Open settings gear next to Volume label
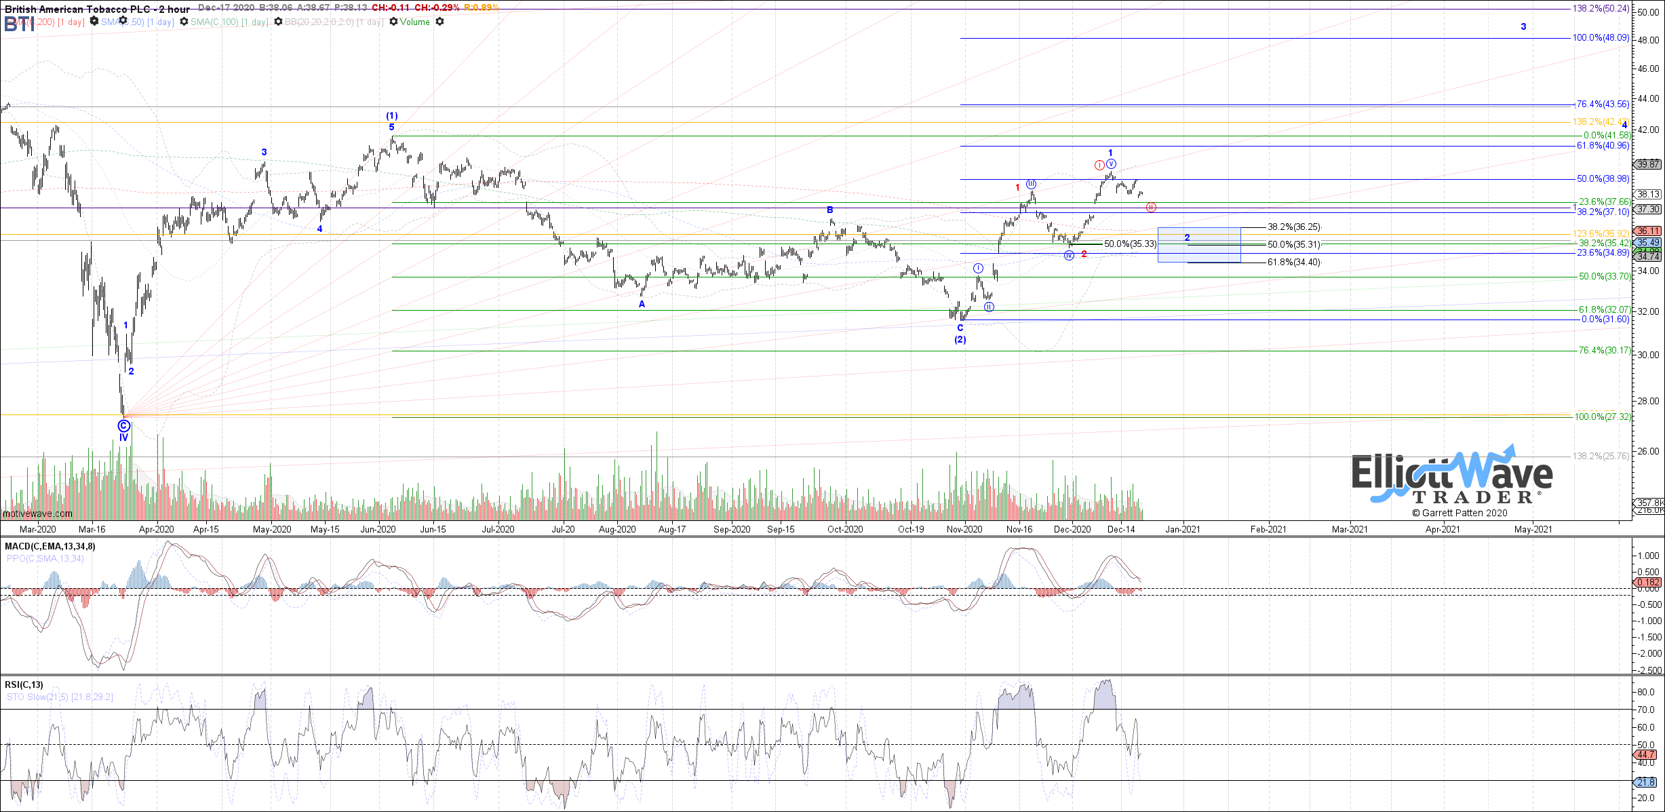 (x=439, y=22)
